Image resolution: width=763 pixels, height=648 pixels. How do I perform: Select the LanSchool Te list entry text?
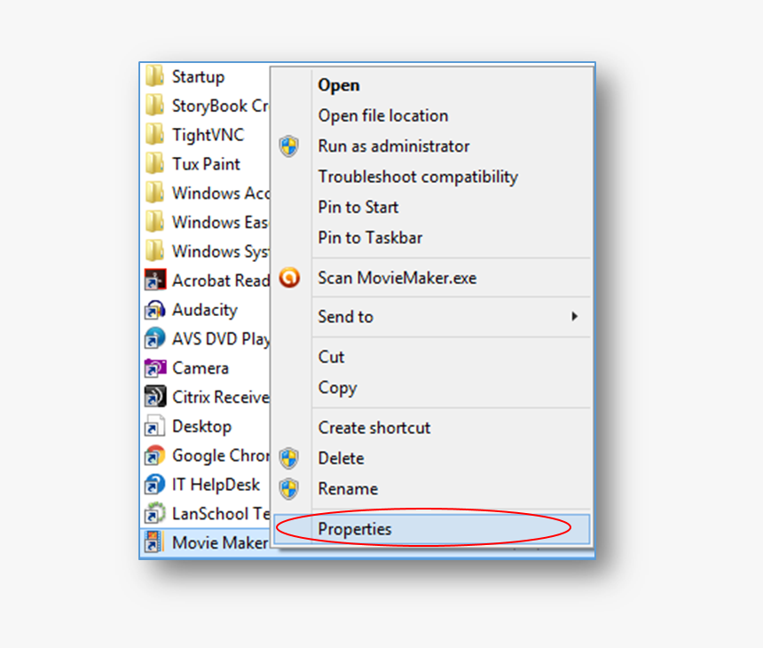220,514
